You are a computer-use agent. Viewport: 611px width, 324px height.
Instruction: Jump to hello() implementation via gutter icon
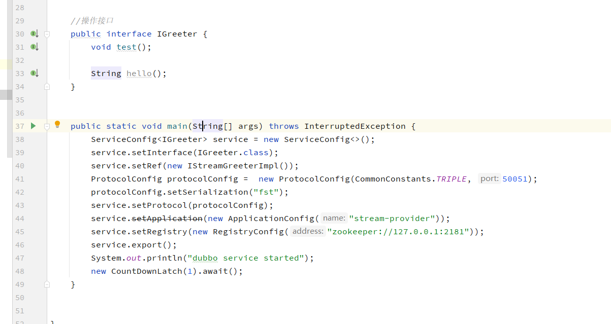tap(34, 73)
